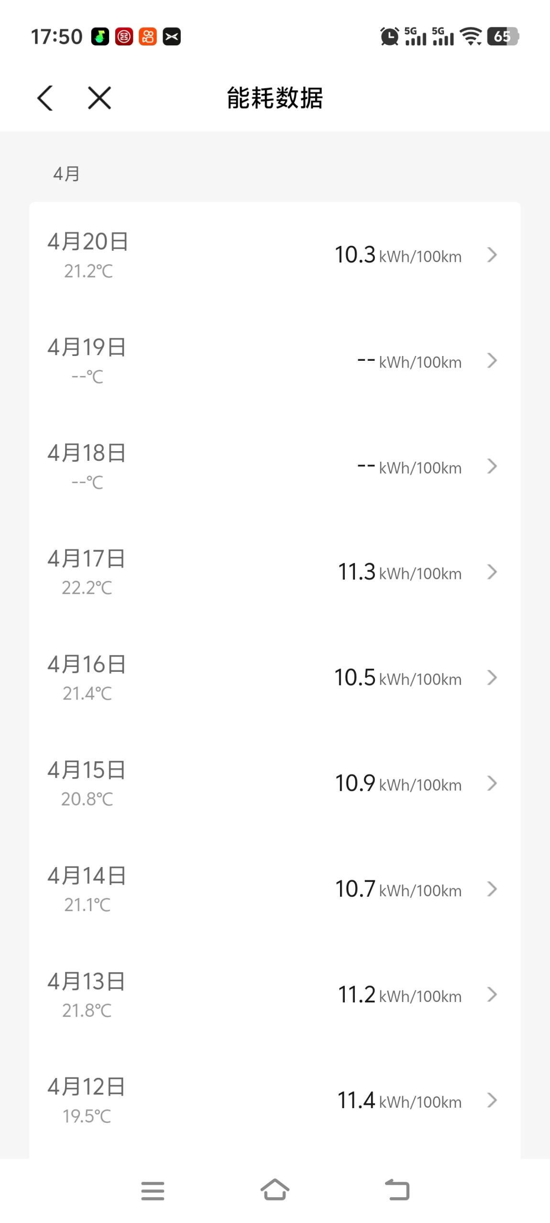The width and height of the screenshot is (550, 1223).
Task: Expand April 20 entry chevron
Action: (x=492, y=255)
